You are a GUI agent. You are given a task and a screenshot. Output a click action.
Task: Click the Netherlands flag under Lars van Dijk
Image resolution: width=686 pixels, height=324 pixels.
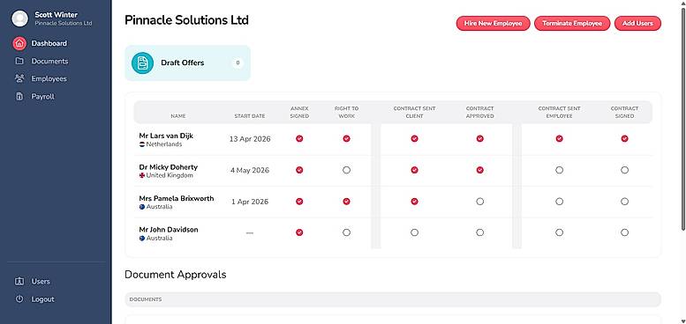(142, 144)
